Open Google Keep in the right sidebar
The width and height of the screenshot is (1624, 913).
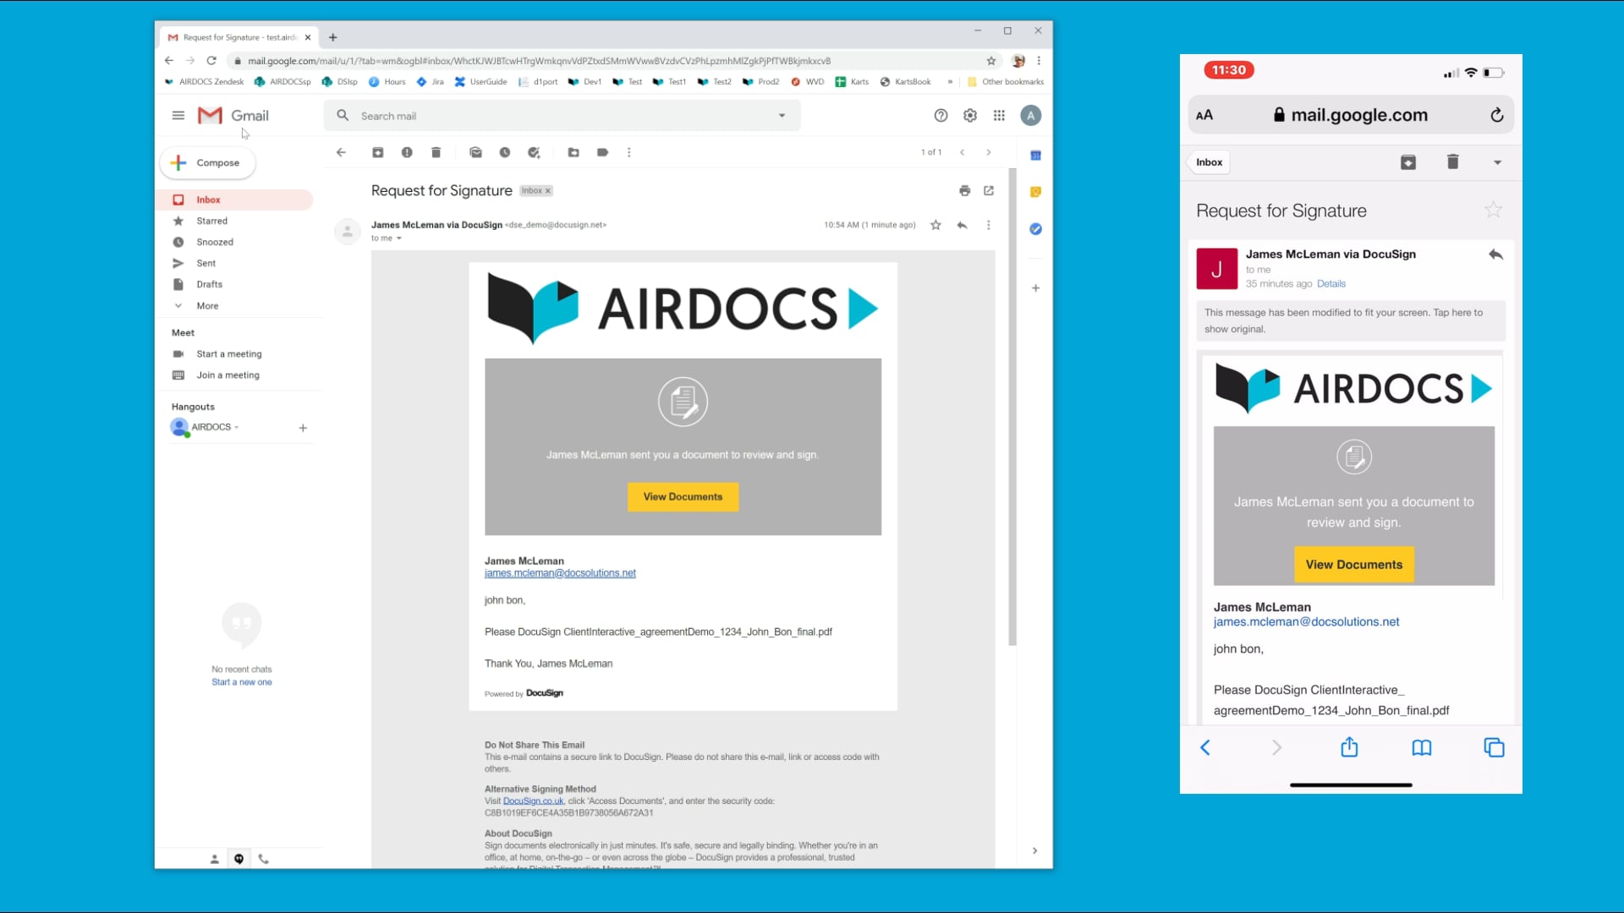[x=1035, y=192]
